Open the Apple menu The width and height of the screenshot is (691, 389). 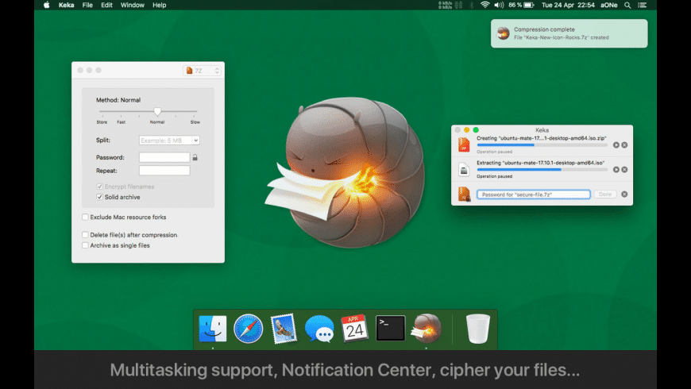[46, 6]
